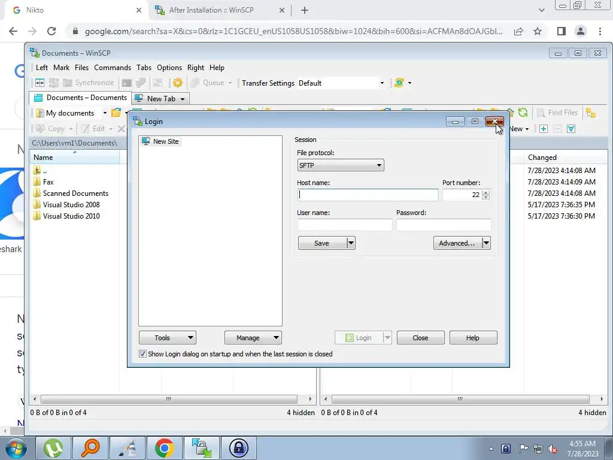Switch to the Documents – Documents tab
613x460 pixels.
click(x=81, y=98)
